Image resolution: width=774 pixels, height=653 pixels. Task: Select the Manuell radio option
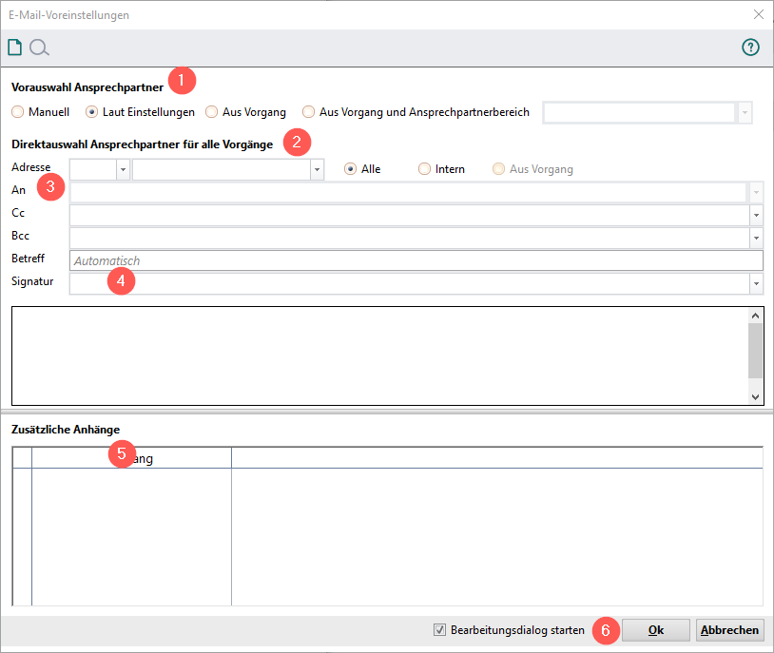(x=18, y=112)
